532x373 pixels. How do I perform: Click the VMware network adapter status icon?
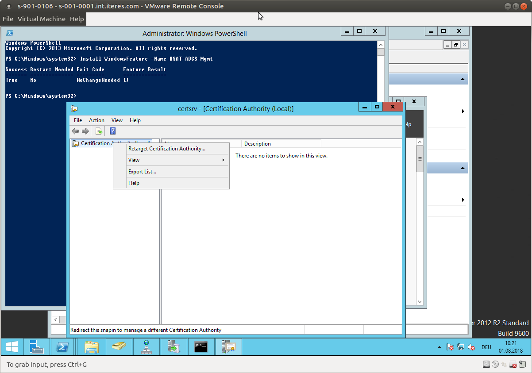[504, 365]
